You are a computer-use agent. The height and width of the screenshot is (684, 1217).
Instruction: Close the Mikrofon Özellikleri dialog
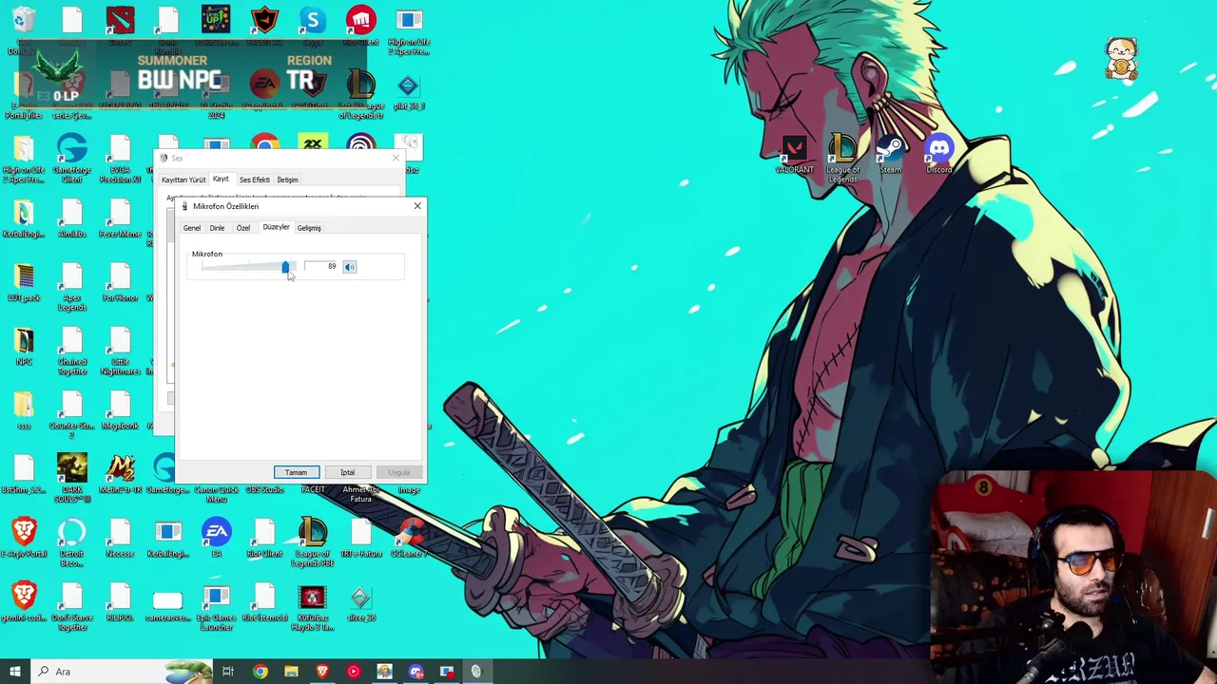click(x=416, y=206)
